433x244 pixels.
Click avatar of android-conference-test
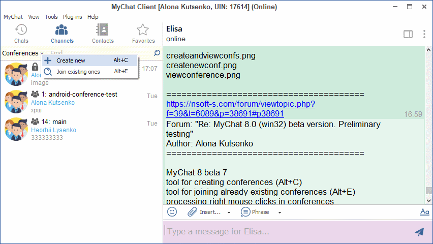(x=16, y=102)
